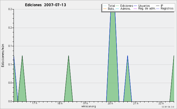177x109 pixels.
Task: Click the '22 h' axis label
Action: tap(161, 103)
